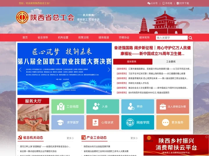Image resolution: width=209 pixels, height=156 pixels.
Task: Go to previous carousel slide arrow
Action: click(20, 70)
